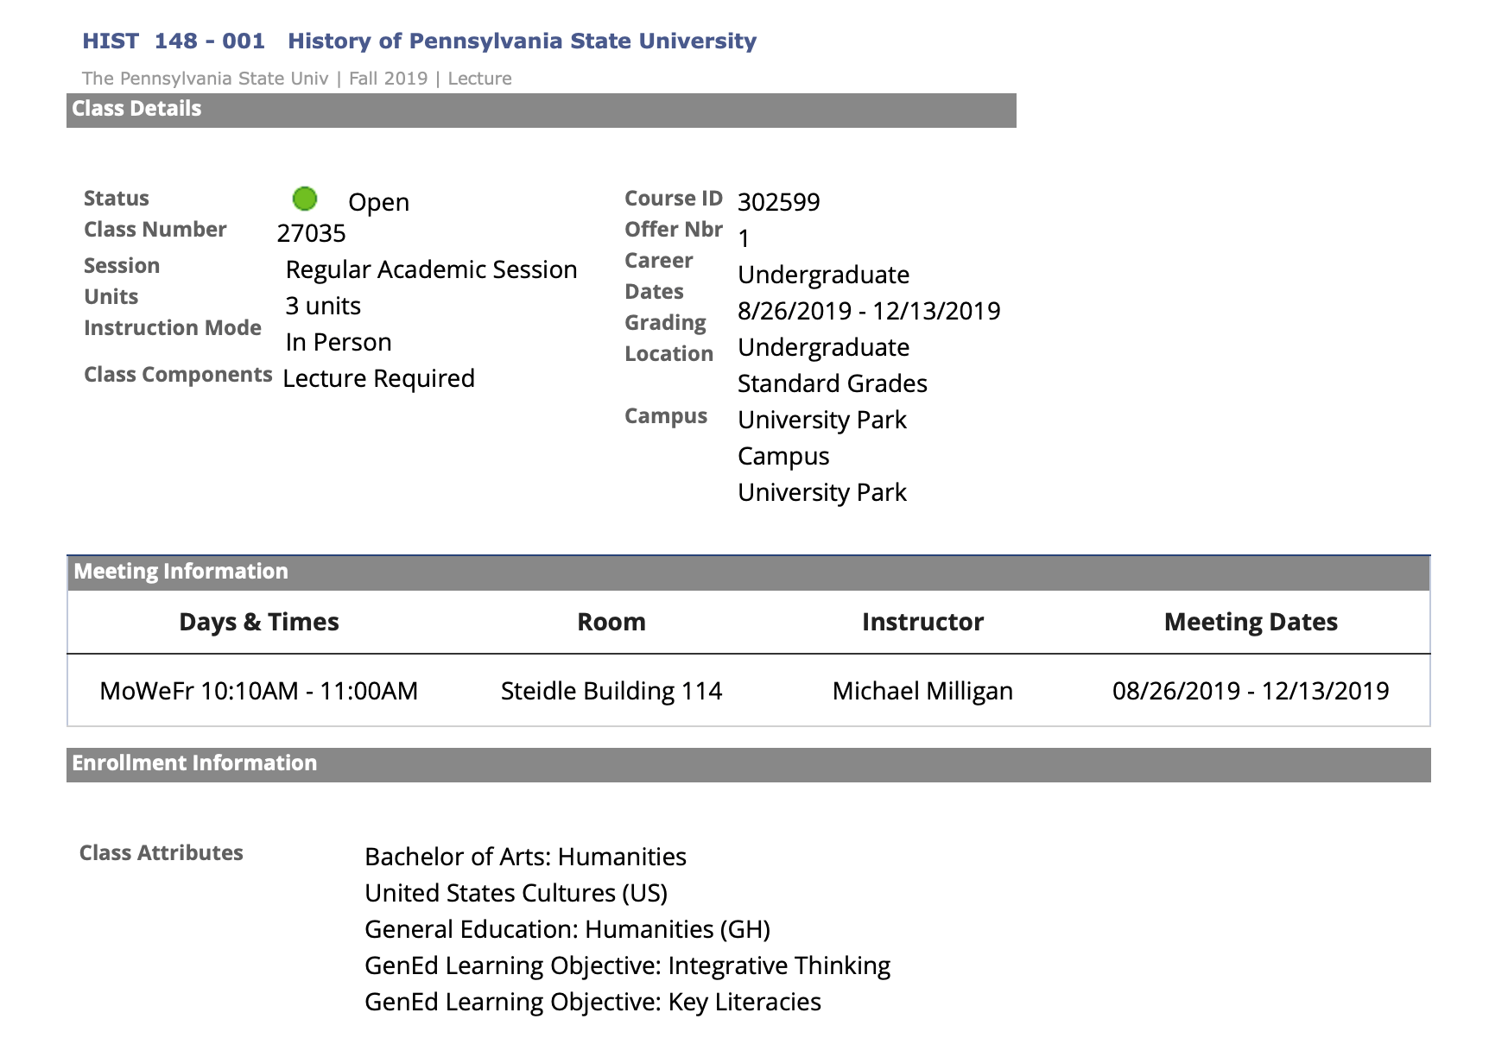Select the class number value 27035
Screen dimensions: 1508x1038
click(311, 233)
